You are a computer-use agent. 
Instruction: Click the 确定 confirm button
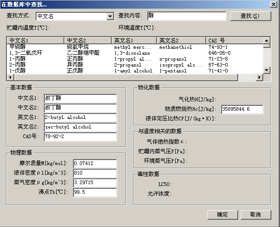pyautogui.click(x=223, y=215)
